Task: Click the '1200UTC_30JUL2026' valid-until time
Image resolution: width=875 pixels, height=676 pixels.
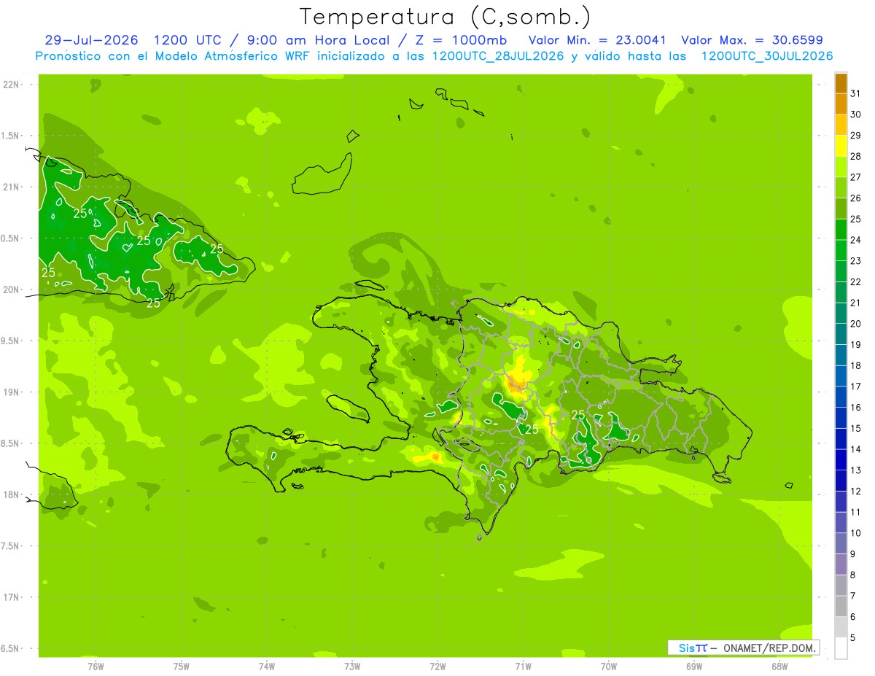Action: point(767,56)
